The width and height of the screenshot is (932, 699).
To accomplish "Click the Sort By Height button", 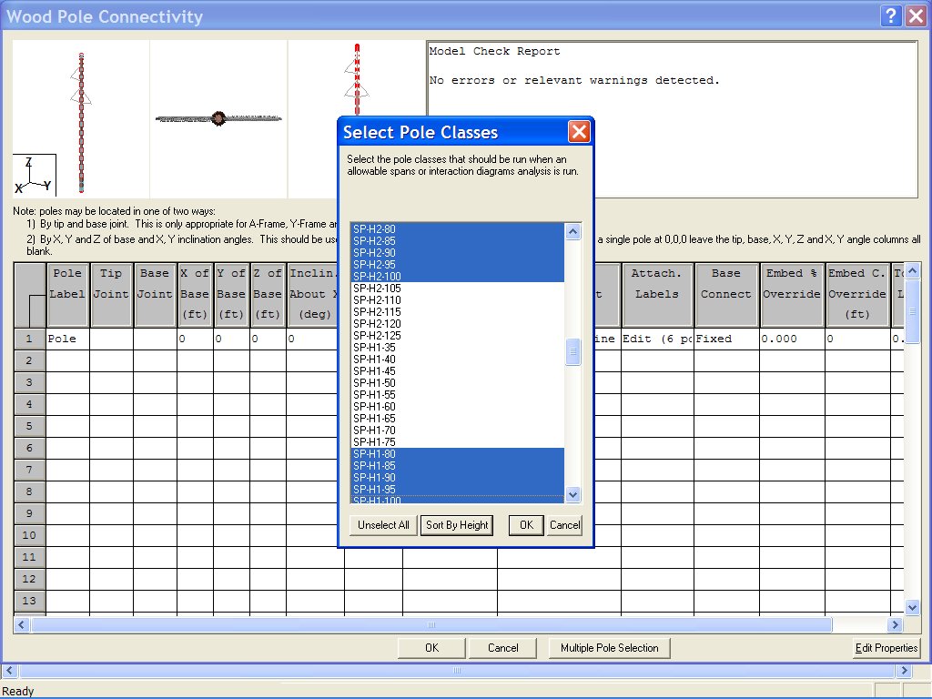I will (x=457, y=525).
